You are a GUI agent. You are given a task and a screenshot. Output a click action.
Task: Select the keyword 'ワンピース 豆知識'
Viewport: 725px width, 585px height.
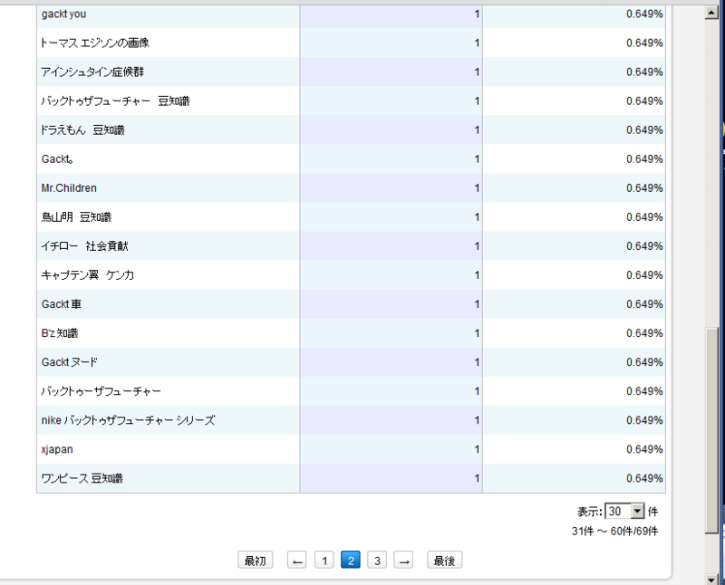[x=82, y=479]
